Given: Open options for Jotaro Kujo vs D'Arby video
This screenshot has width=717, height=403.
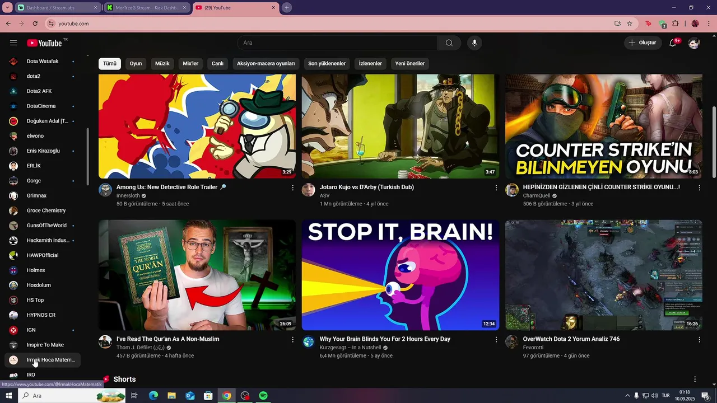Looking at the screenshot, I should [496, 188].
